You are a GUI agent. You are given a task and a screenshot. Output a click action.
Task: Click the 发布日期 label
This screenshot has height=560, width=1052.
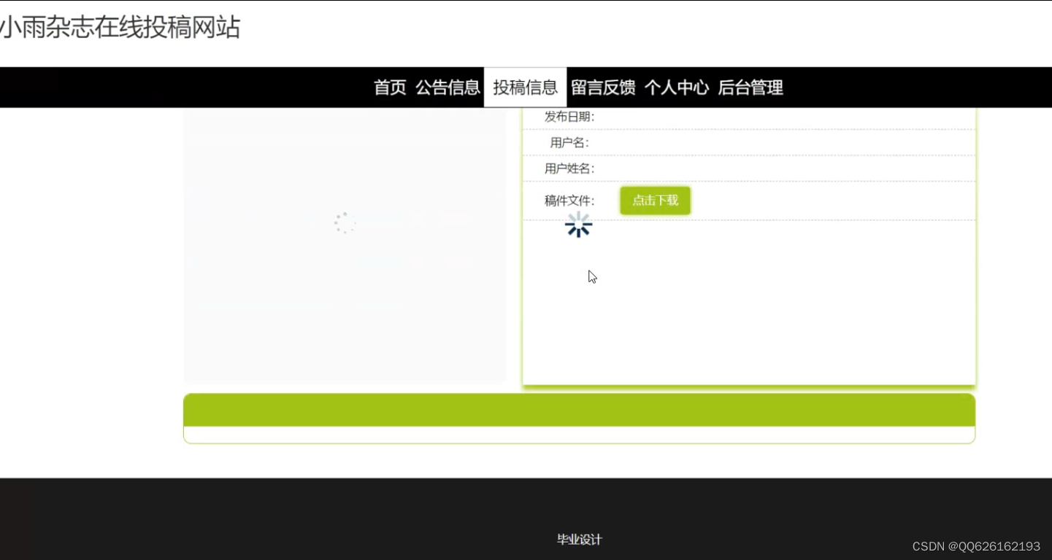pyautogui.click(x=569, y=117)
